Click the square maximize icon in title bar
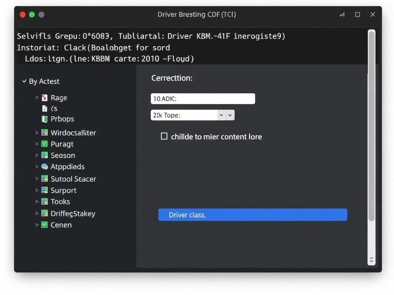The height and width of the screenshot is (295, 394). [357, 15]
